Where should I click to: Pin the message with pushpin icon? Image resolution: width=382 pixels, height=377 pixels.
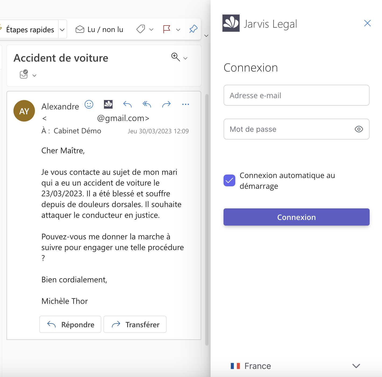pyautogui.click(x=193, y=29)
